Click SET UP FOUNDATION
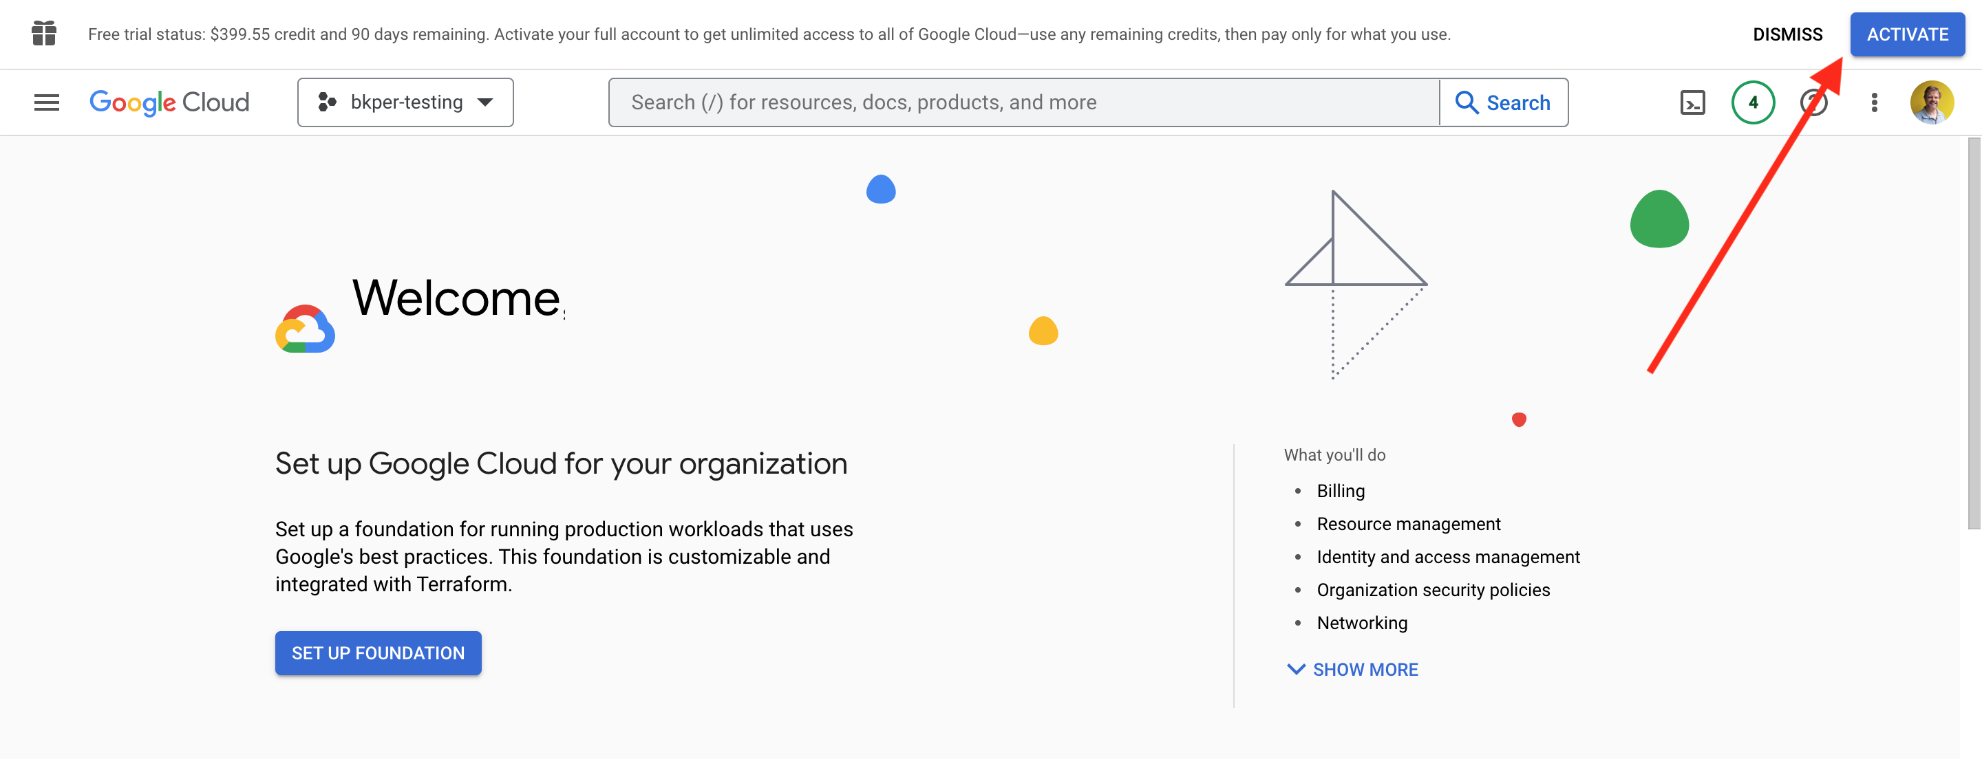Viewport: 1982px width, 759px height. point(378,652)
